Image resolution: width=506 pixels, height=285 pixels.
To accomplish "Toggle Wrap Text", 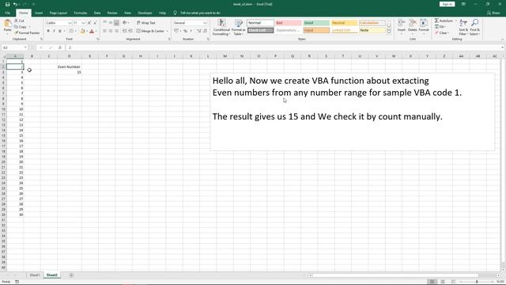I will (x=145, y=23).
